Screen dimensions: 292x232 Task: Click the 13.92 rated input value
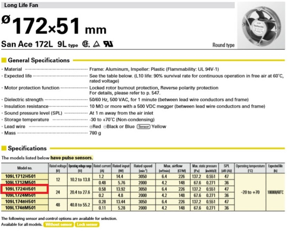tap(121, 189)
